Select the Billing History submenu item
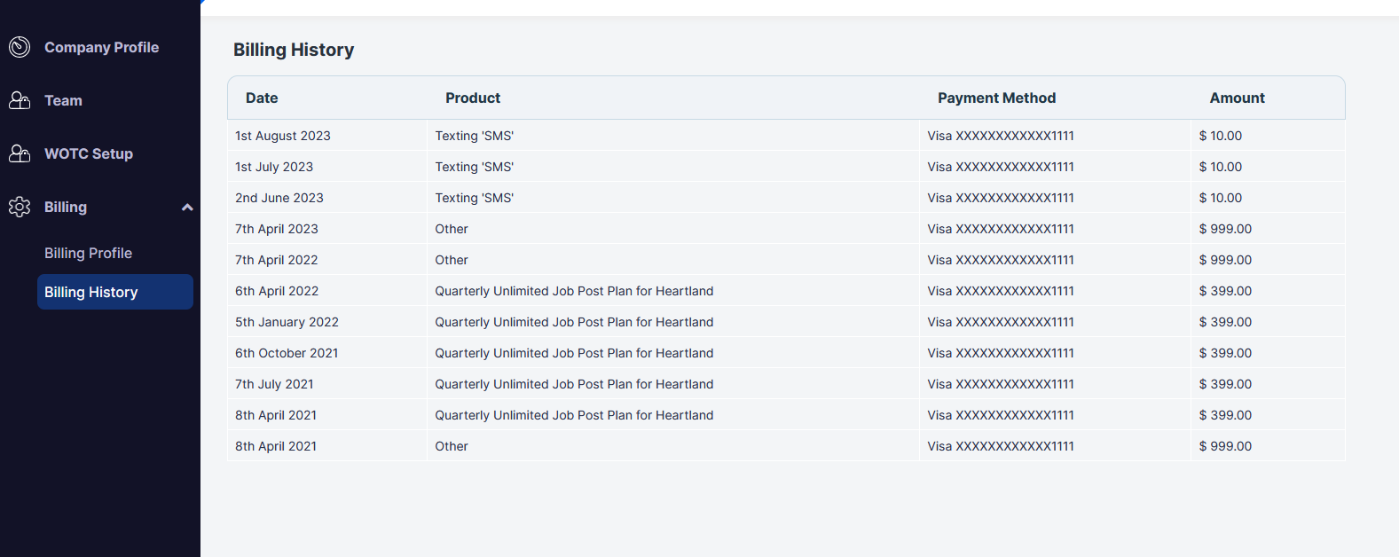 [x=115, y=292]
